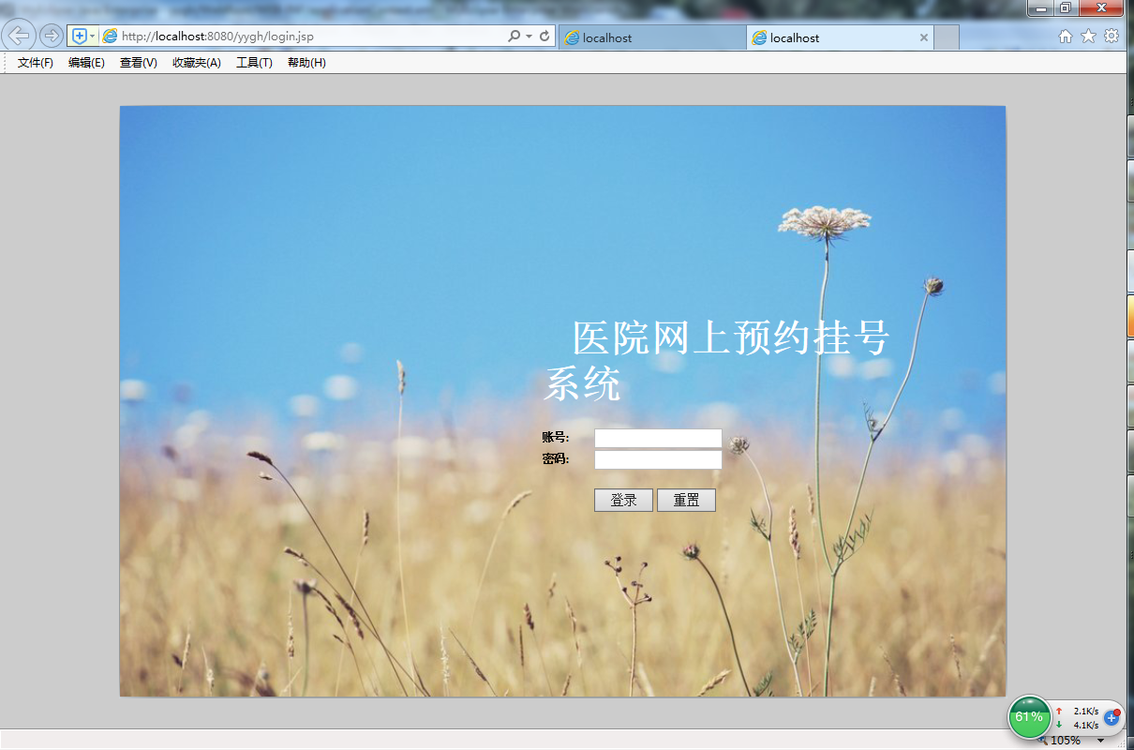The width and height of the screenshot is (1134, 750).
Task: Open a new blank tab
Action: click(x=947, y=37)
